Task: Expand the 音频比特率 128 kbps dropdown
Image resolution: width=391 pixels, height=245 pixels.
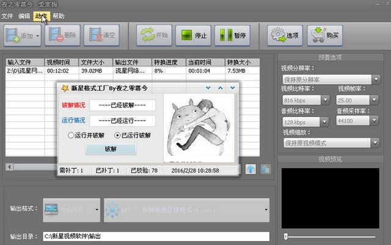Action: pos(324,122)
